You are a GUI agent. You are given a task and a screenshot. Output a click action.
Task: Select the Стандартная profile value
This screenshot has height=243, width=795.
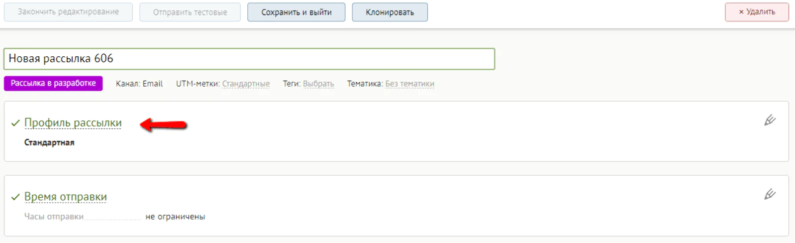(49, 142)
